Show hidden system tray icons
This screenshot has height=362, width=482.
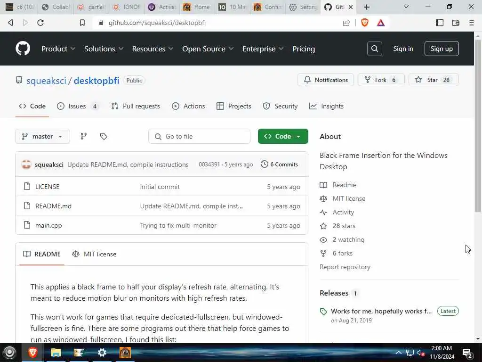click(x=398, y=353)
